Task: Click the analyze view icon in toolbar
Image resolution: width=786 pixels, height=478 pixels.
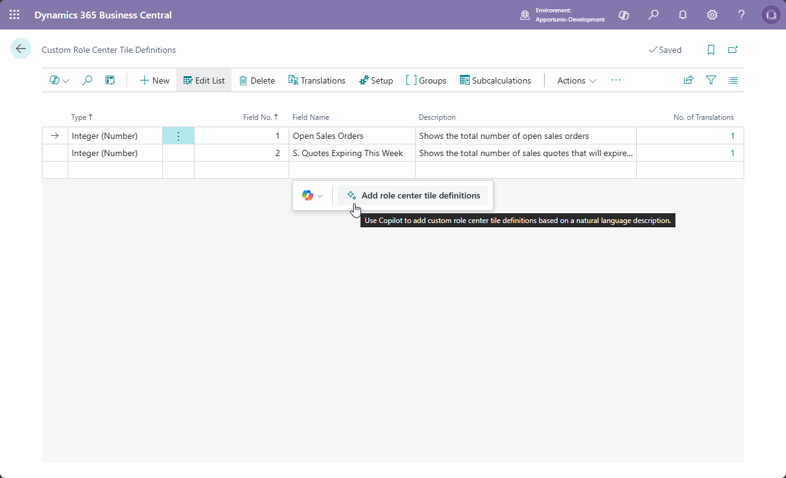Action: [110, 80]
